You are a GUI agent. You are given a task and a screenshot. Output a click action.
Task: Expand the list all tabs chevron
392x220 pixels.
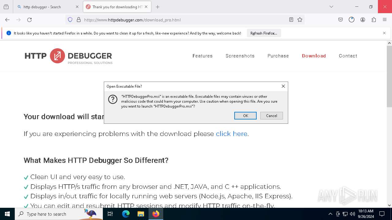tap(331, 7)
